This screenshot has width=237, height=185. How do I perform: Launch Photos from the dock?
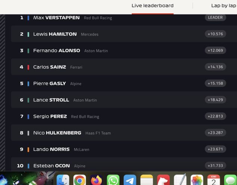coord(197,180)
